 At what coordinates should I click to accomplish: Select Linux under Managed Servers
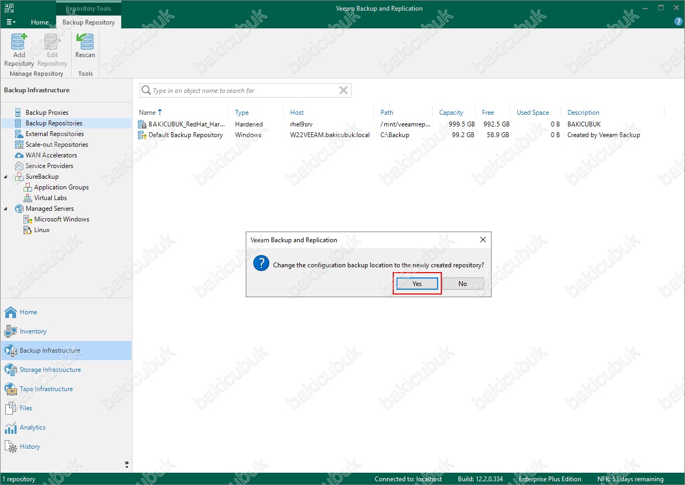coord(42,230)
